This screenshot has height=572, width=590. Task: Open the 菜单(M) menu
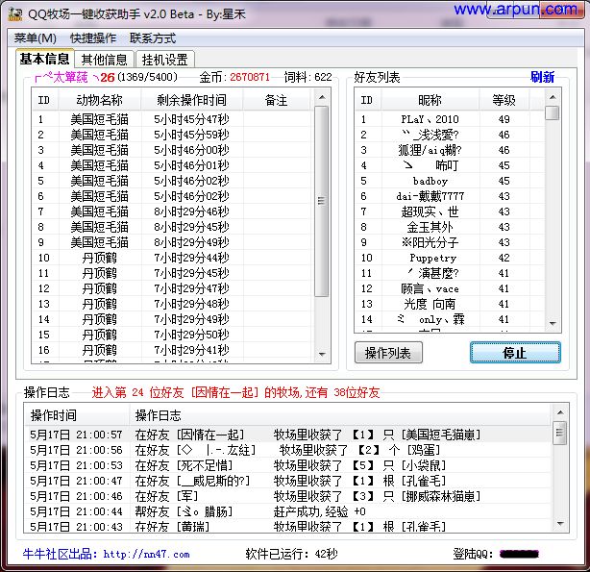click(35, 38)
